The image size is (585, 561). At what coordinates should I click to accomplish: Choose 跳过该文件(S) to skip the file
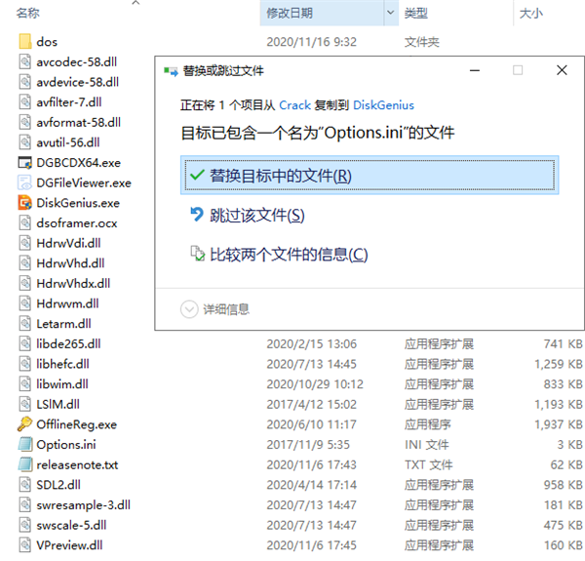point(248,215)
